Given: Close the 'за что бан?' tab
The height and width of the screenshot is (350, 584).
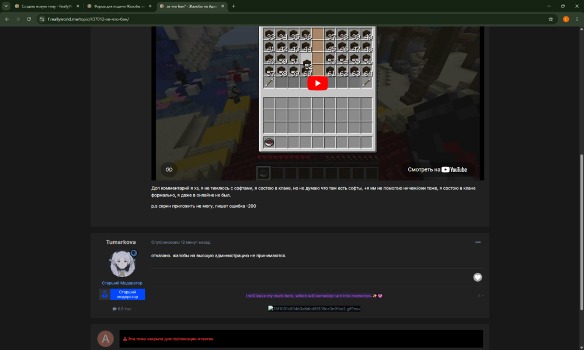Looking at the screenshot, I should pos(223,6).
